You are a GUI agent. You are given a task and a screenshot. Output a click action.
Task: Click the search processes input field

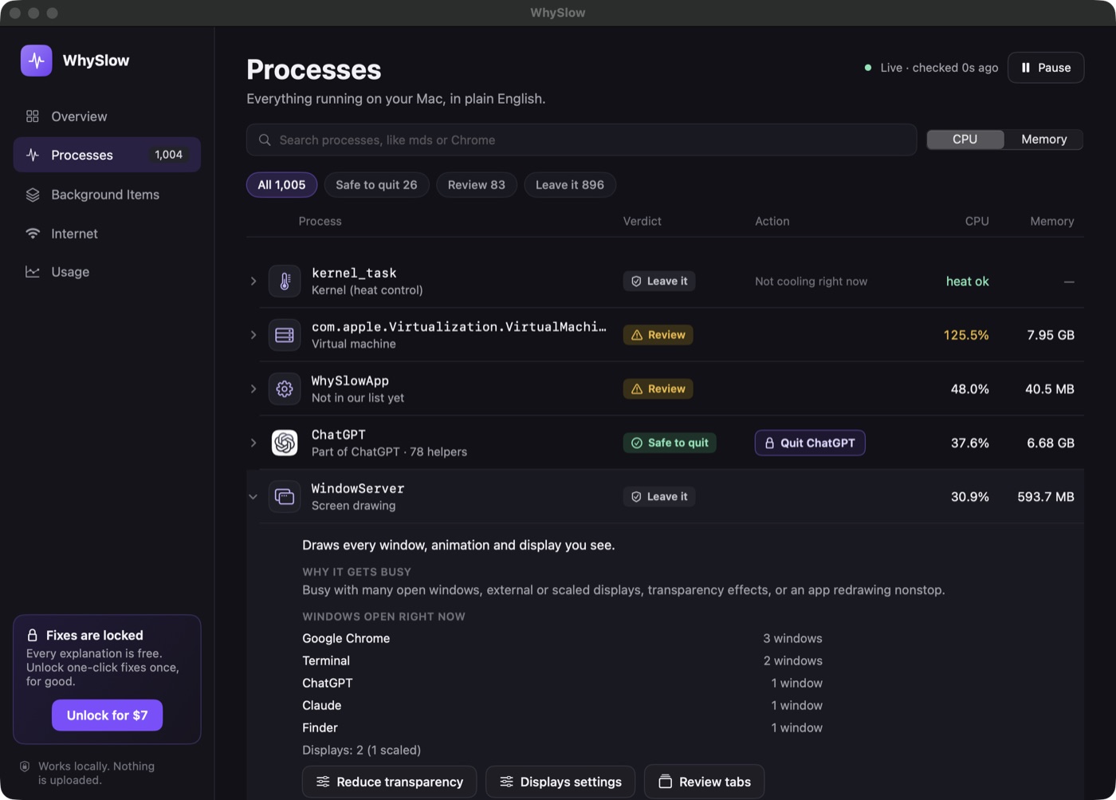[x=581, y=140]
